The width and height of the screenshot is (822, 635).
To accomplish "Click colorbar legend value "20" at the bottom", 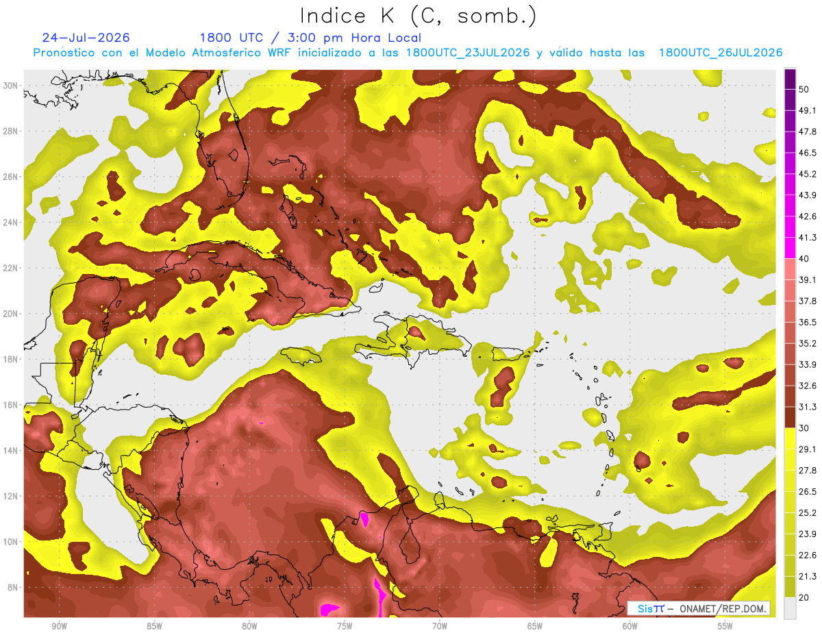I will tap(805, 597).
